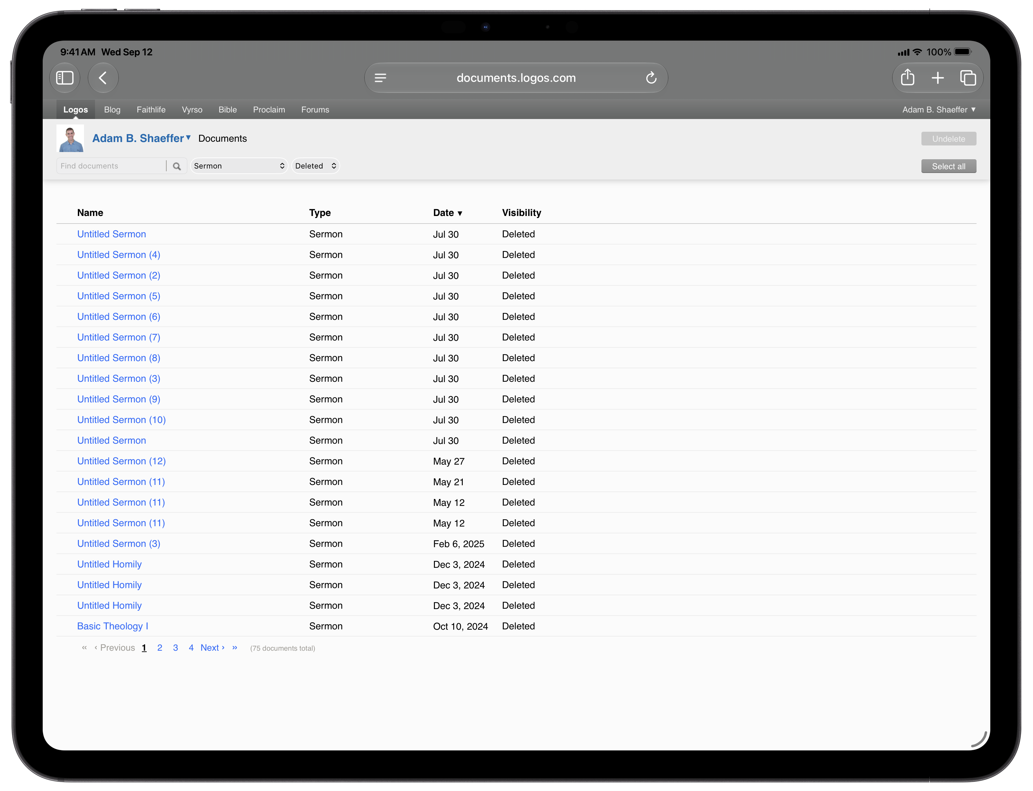Open the page reader menu icon
Viewport: 1033px width, 791px height.
pyautogui.click(x=380, y=78)
